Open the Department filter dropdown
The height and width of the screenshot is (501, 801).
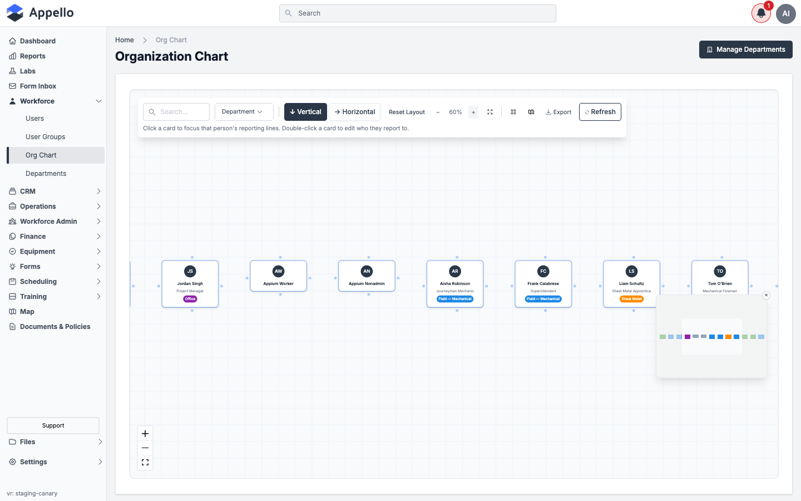(x=244, y=112)
